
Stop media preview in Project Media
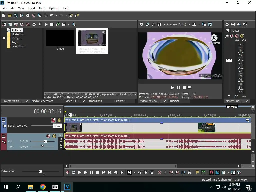point(52,24)
